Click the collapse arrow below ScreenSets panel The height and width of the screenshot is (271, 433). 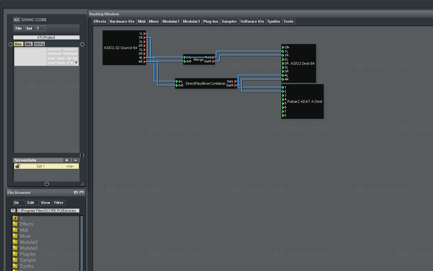(47, 184)
